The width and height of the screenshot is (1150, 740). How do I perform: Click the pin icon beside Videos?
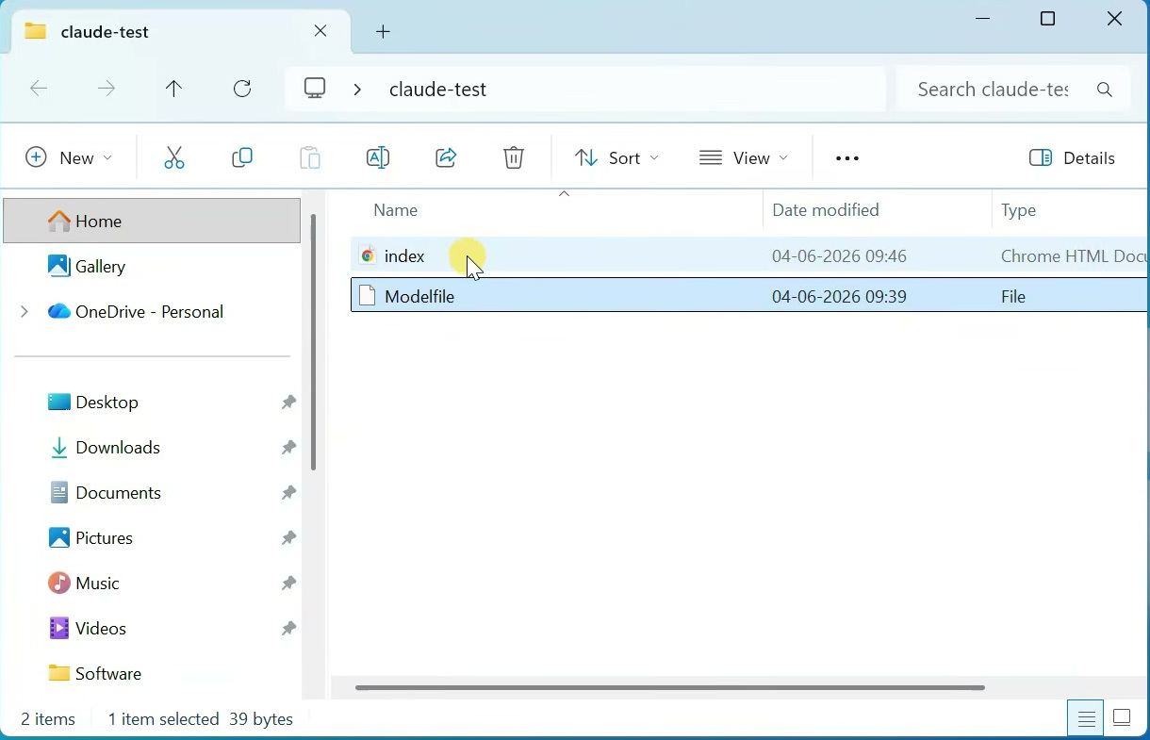(288, 629)
